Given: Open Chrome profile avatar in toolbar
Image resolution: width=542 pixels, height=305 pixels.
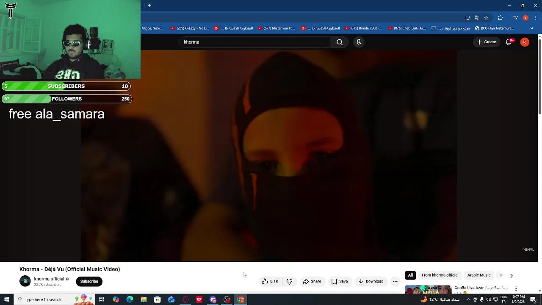Looking at the screenshot, I should (525, 18).
